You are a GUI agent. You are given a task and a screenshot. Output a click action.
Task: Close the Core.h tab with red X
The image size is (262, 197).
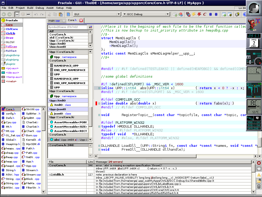[x=81, y=20]
